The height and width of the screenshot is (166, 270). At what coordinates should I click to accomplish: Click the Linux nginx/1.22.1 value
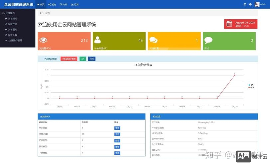206,123
